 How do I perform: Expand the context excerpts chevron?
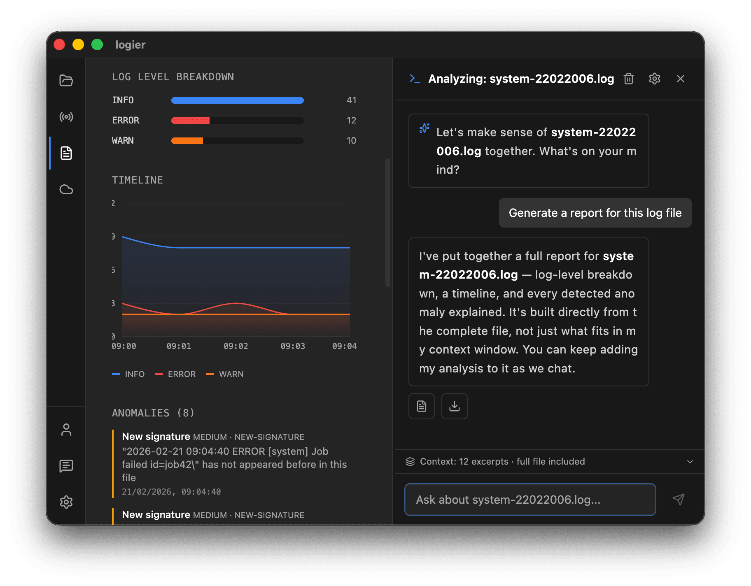tap(690, 462)
